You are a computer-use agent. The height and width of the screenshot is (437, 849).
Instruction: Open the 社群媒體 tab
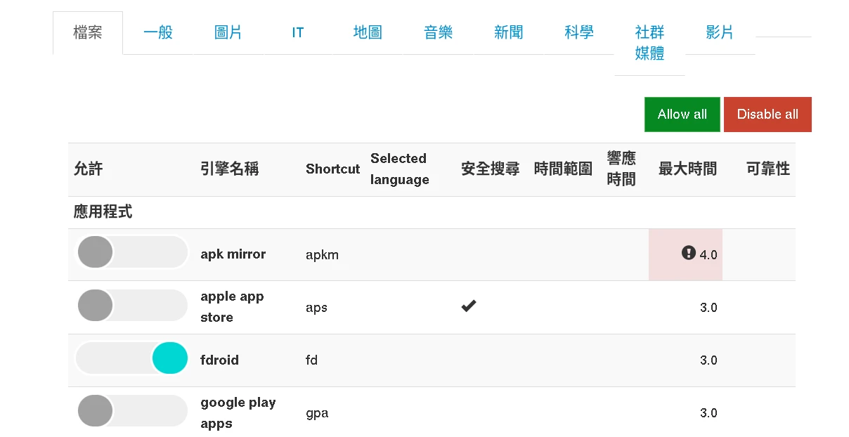[649, 43]
